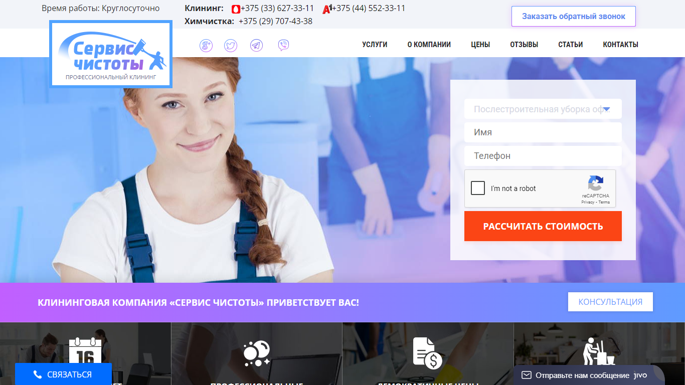This screenshot has width=685, height=385.
Task: Focus the Телефон input field
Action: [543, 156]
